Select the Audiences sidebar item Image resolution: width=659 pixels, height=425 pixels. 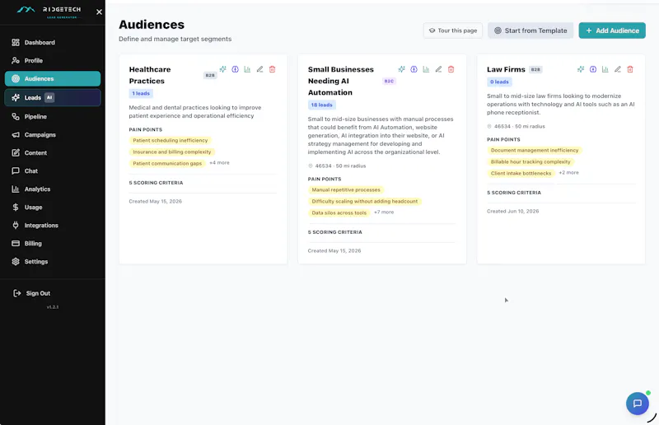53,78
